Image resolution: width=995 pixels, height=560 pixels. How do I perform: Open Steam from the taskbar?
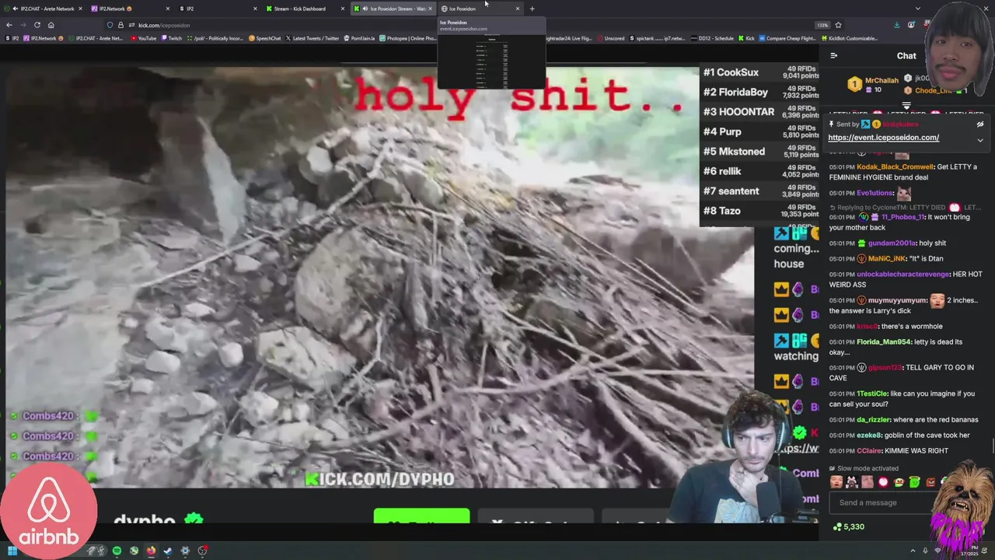coord(167,551)
